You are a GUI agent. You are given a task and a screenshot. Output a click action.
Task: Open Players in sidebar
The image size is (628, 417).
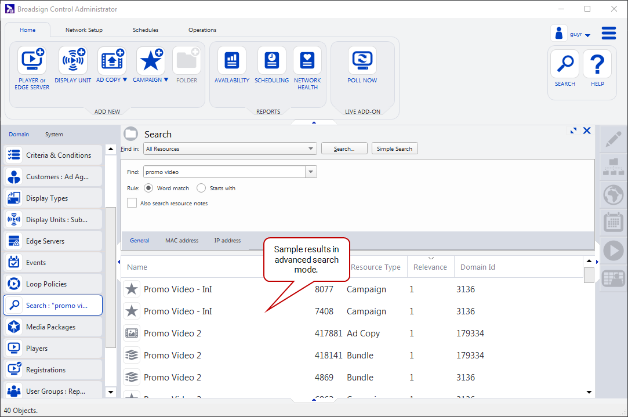(53, 349)
